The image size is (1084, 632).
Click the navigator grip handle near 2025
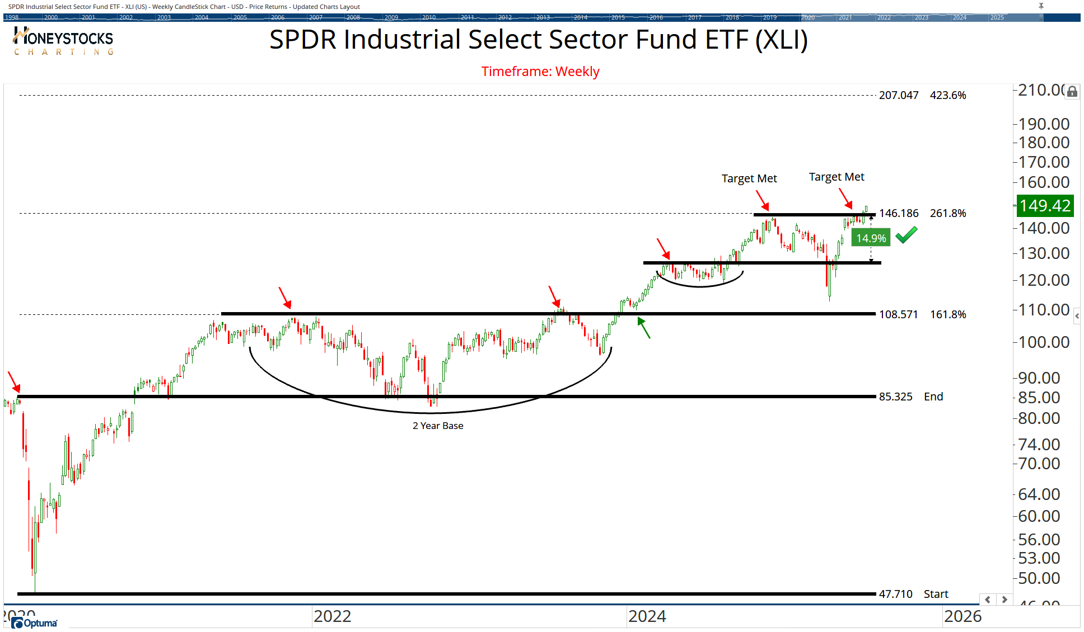(x=1041, y=17)
